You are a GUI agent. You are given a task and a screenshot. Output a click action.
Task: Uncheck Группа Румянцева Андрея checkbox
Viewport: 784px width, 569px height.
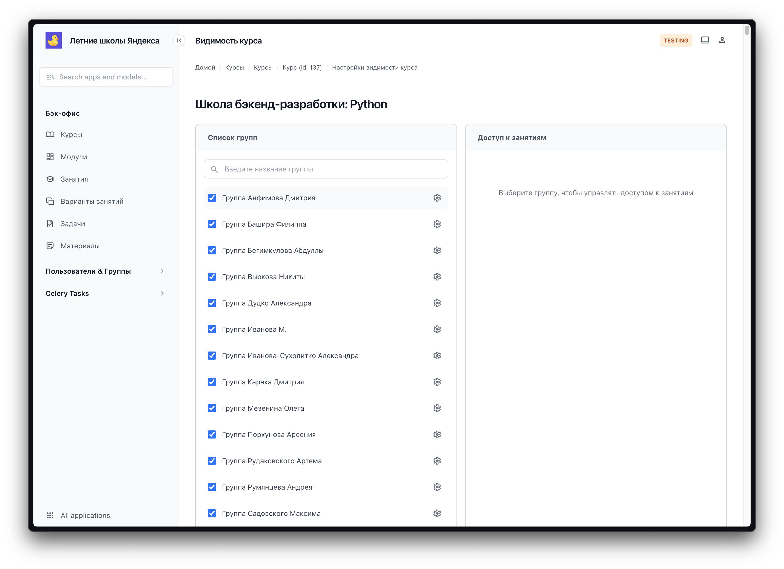pos(212,487)
